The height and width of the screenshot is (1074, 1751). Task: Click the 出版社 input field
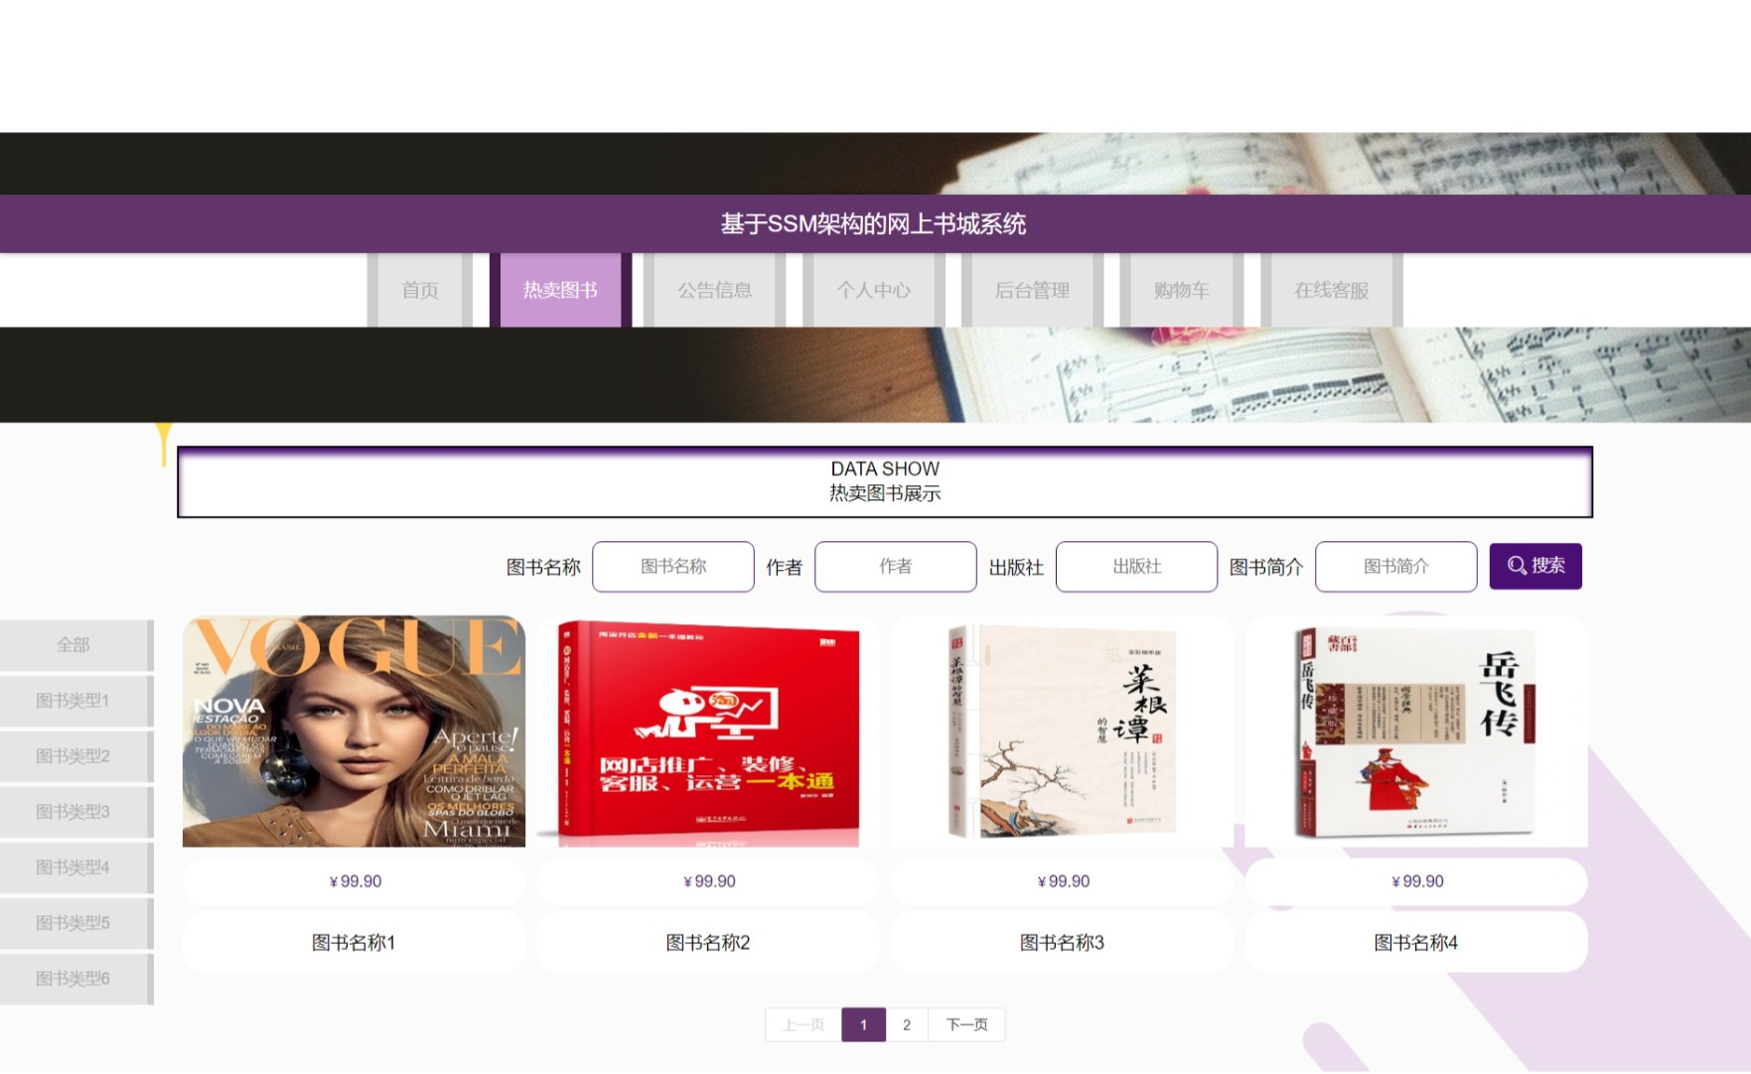pos(1136,567)
